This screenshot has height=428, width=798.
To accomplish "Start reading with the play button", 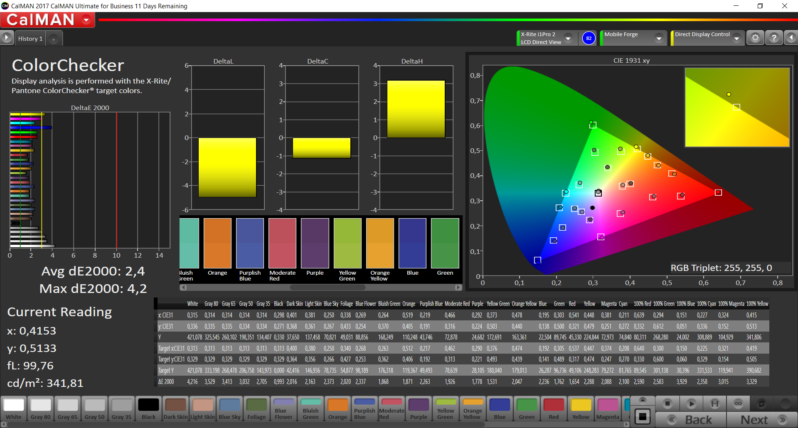I will pyautogui.click(x=691, y=403).
